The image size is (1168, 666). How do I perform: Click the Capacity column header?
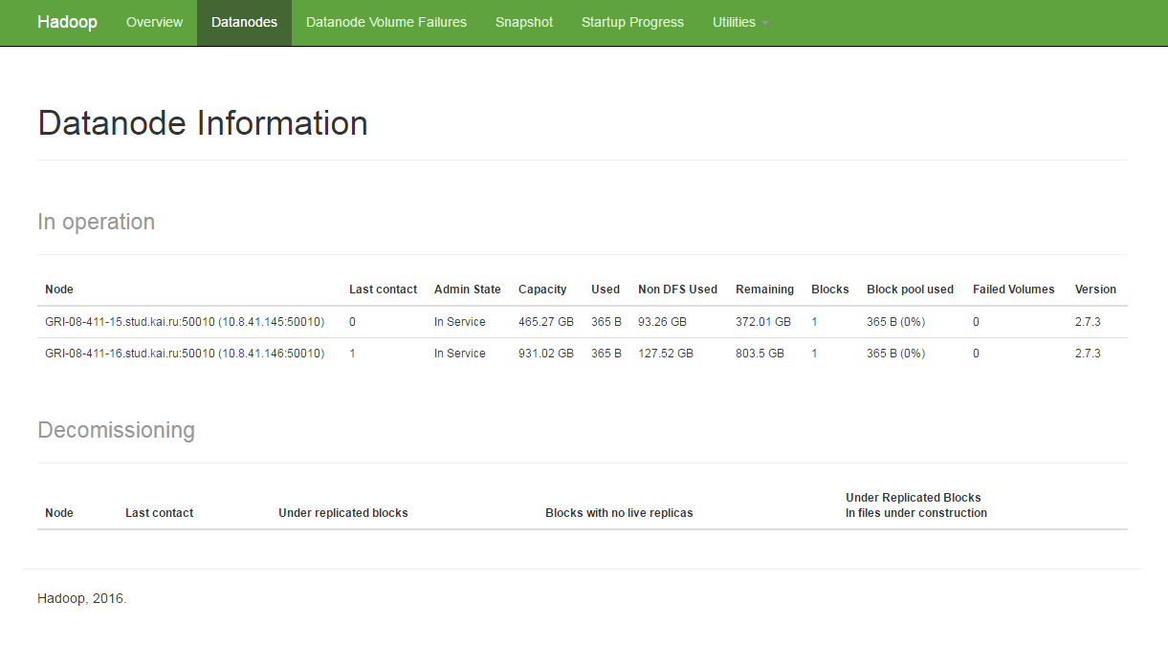click(542, 290)
